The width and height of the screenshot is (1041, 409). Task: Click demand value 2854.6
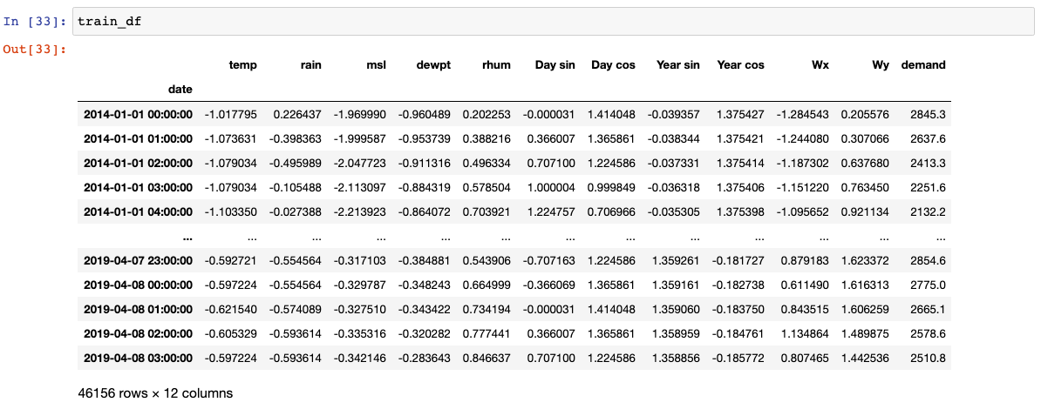[929, 260]
